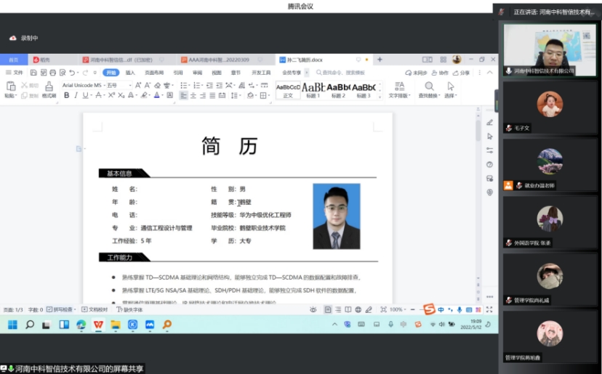Screen dimensions: 602x374
Task: Open the Insert (插入) ribbon tab
Action: point(130,73)
